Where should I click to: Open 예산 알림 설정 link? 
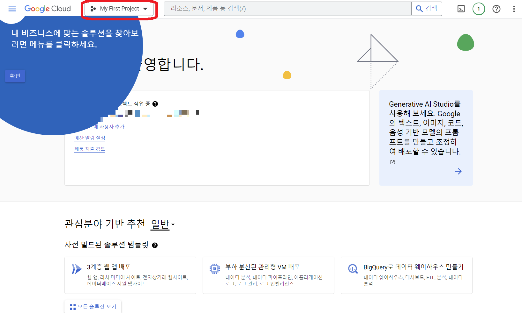point(90,138)
